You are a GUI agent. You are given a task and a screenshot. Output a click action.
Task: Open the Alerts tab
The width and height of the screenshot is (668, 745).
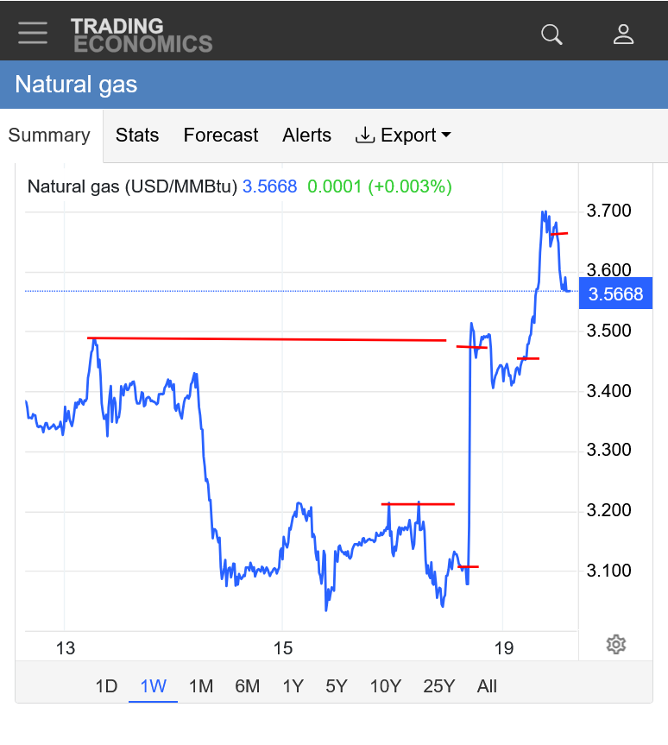click(306, 136)
